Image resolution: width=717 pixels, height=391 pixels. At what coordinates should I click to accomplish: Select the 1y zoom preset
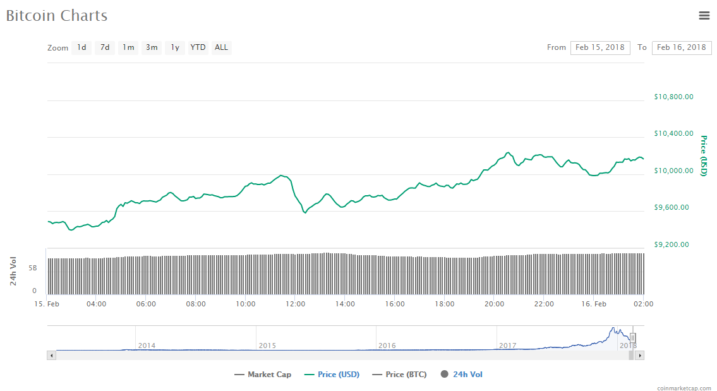(x=174, y=47)
